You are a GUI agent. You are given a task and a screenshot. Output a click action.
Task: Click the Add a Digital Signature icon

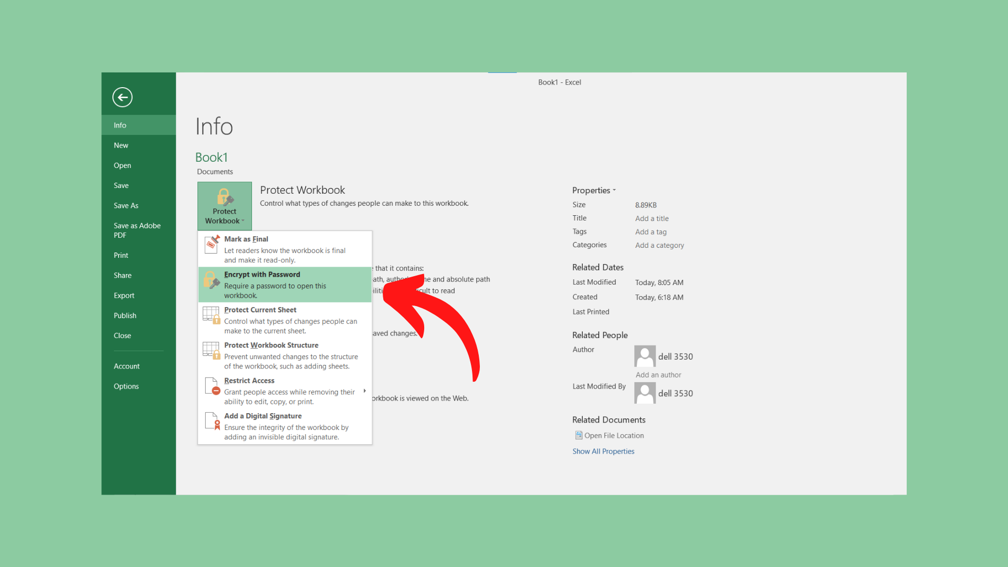click(212, 422)
